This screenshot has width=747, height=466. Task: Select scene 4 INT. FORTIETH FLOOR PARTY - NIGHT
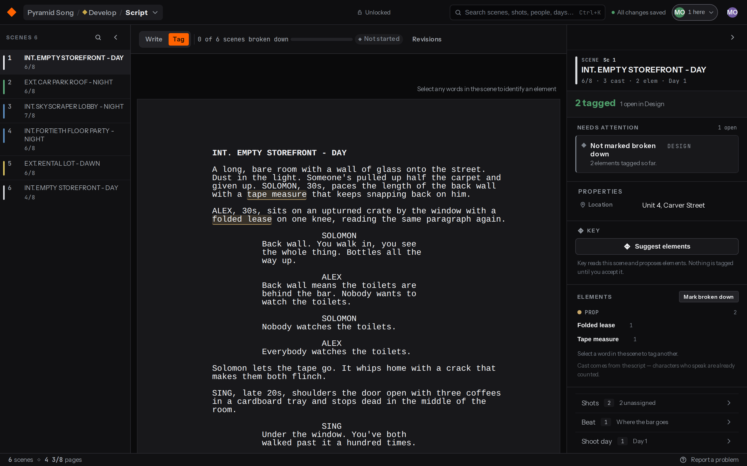click(65, 139)
